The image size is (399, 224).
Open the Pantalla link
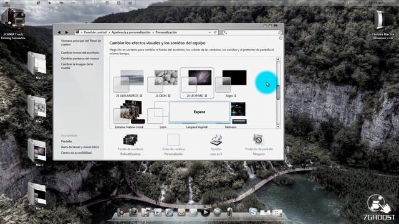(x=66, y=141)
